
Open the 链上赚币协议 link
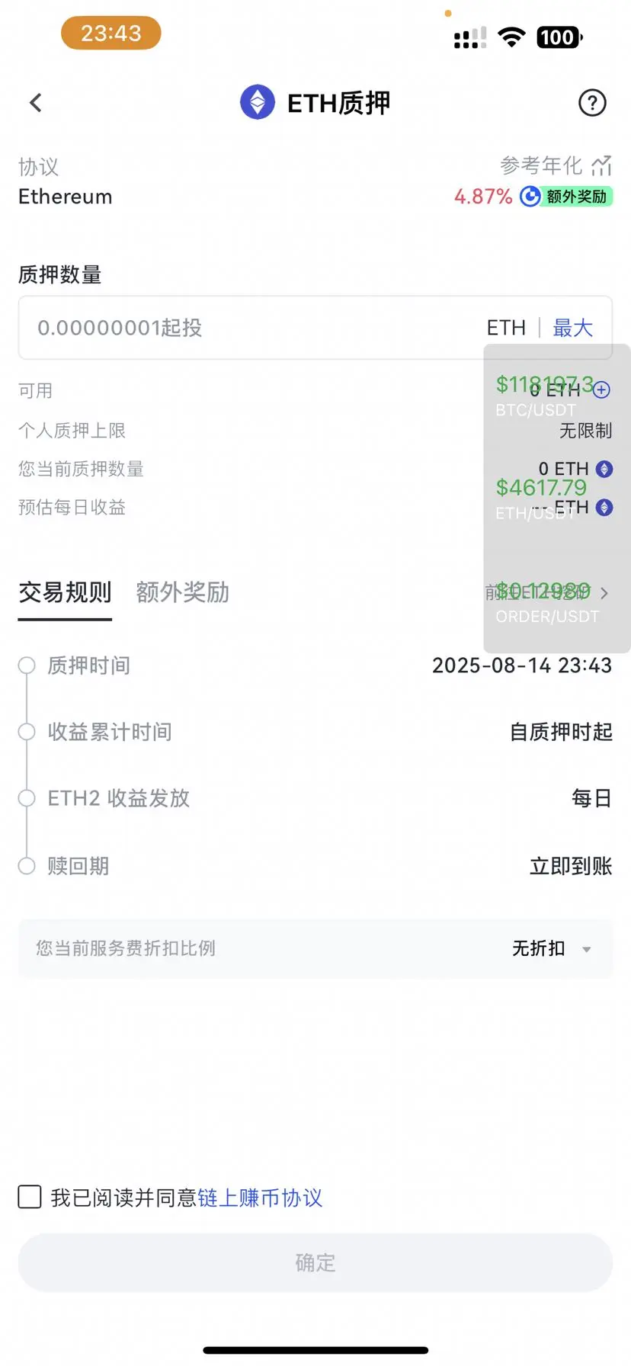[x=260, y=1198]
